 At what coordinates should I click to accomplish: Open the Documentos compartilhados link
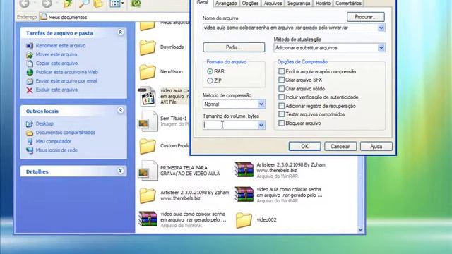pyautogui.click(x=66, y=133)
